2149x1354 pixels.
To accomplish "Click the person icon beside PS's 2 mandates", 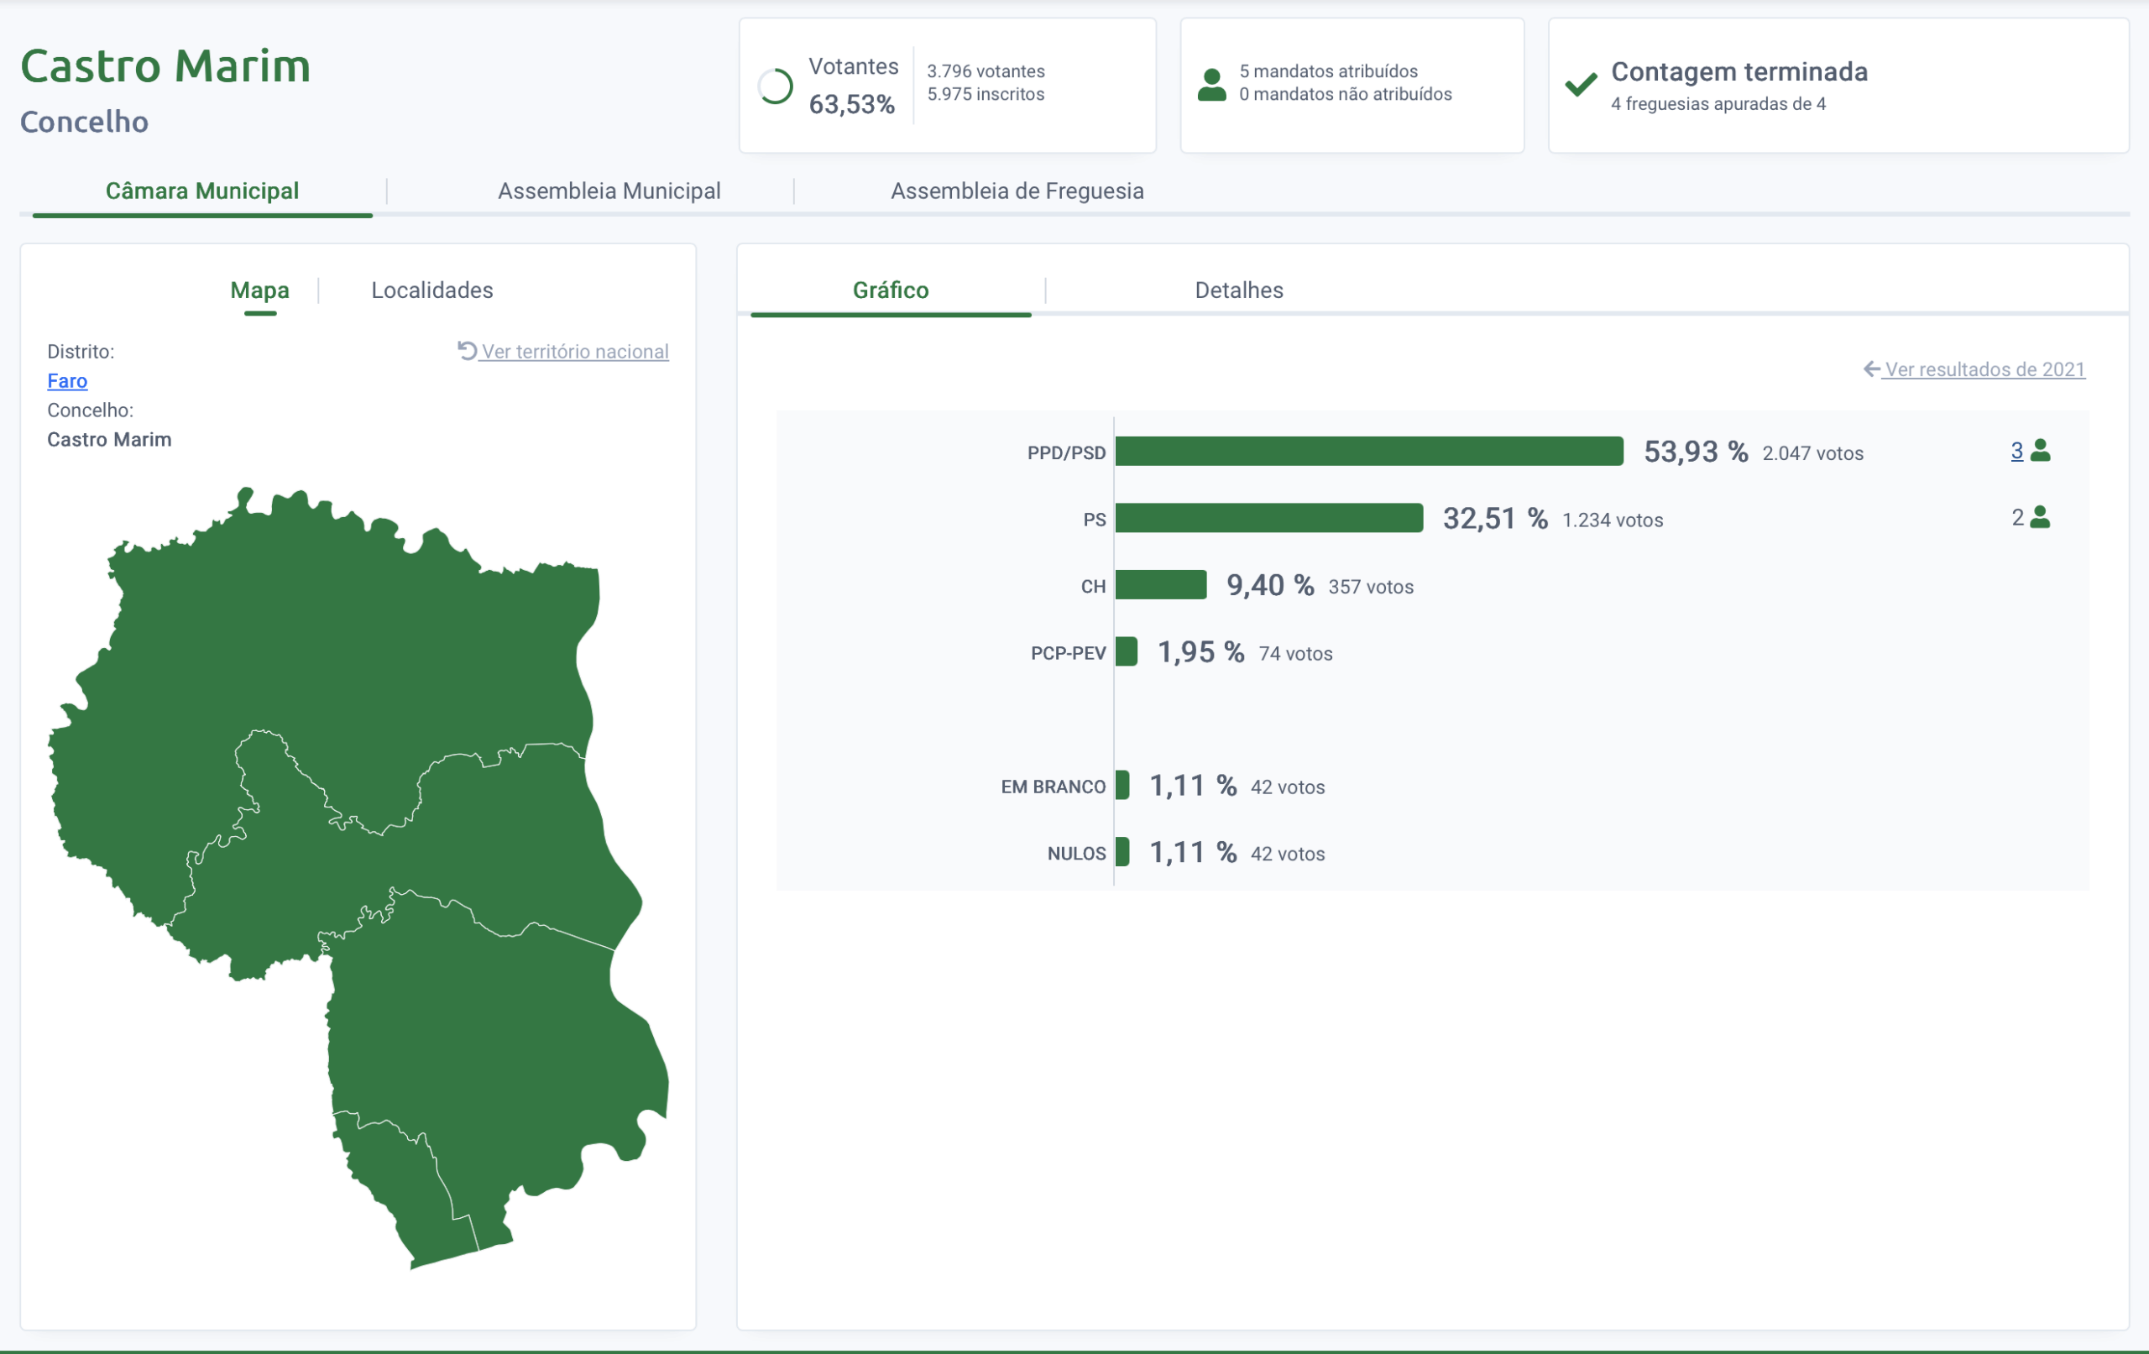I will coord(2040,518).
